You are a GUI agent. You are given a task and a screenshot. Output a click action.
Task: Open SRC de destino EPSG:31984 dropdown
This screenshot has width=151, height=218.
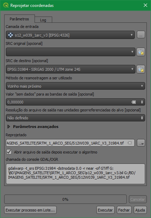coord(70,69)
